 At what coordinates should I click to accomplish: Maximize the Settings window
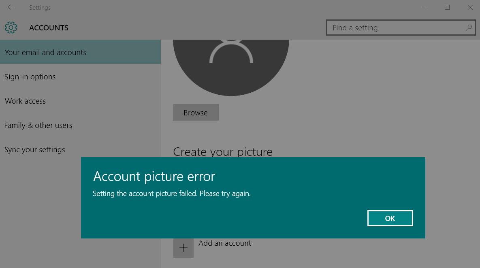(x=447, y=7)
